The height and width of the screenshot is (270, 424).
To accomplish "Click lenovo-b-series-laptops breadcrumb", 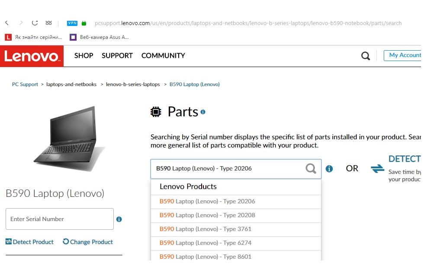I will [x=133, y=84].
